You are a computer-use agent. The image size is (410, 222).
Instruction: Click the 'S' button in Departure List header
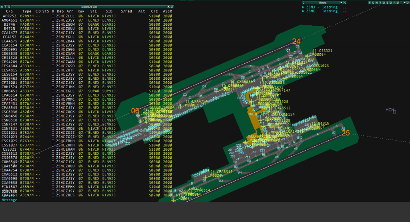pos(8,7)
